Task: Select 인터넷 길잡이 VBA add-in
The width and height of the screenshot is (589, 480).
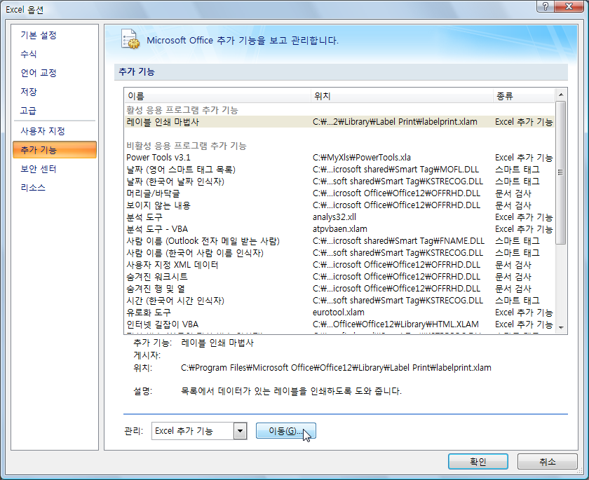Action: point(339,324)
